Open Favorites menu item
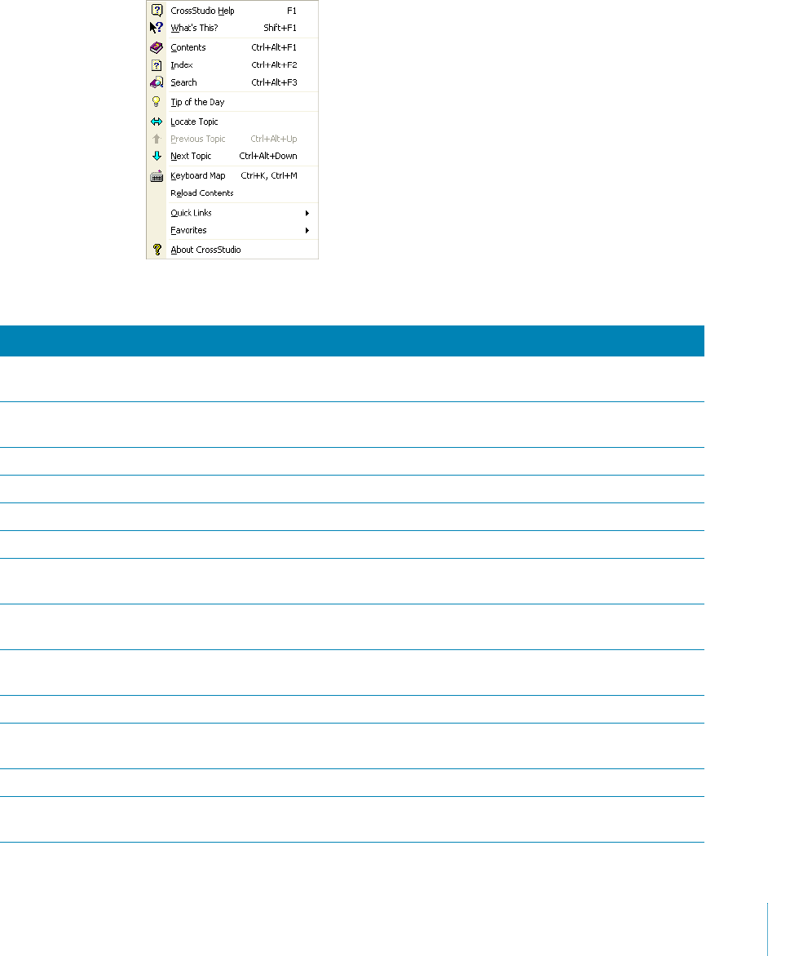Screen dimensions: 812x956 232,231
